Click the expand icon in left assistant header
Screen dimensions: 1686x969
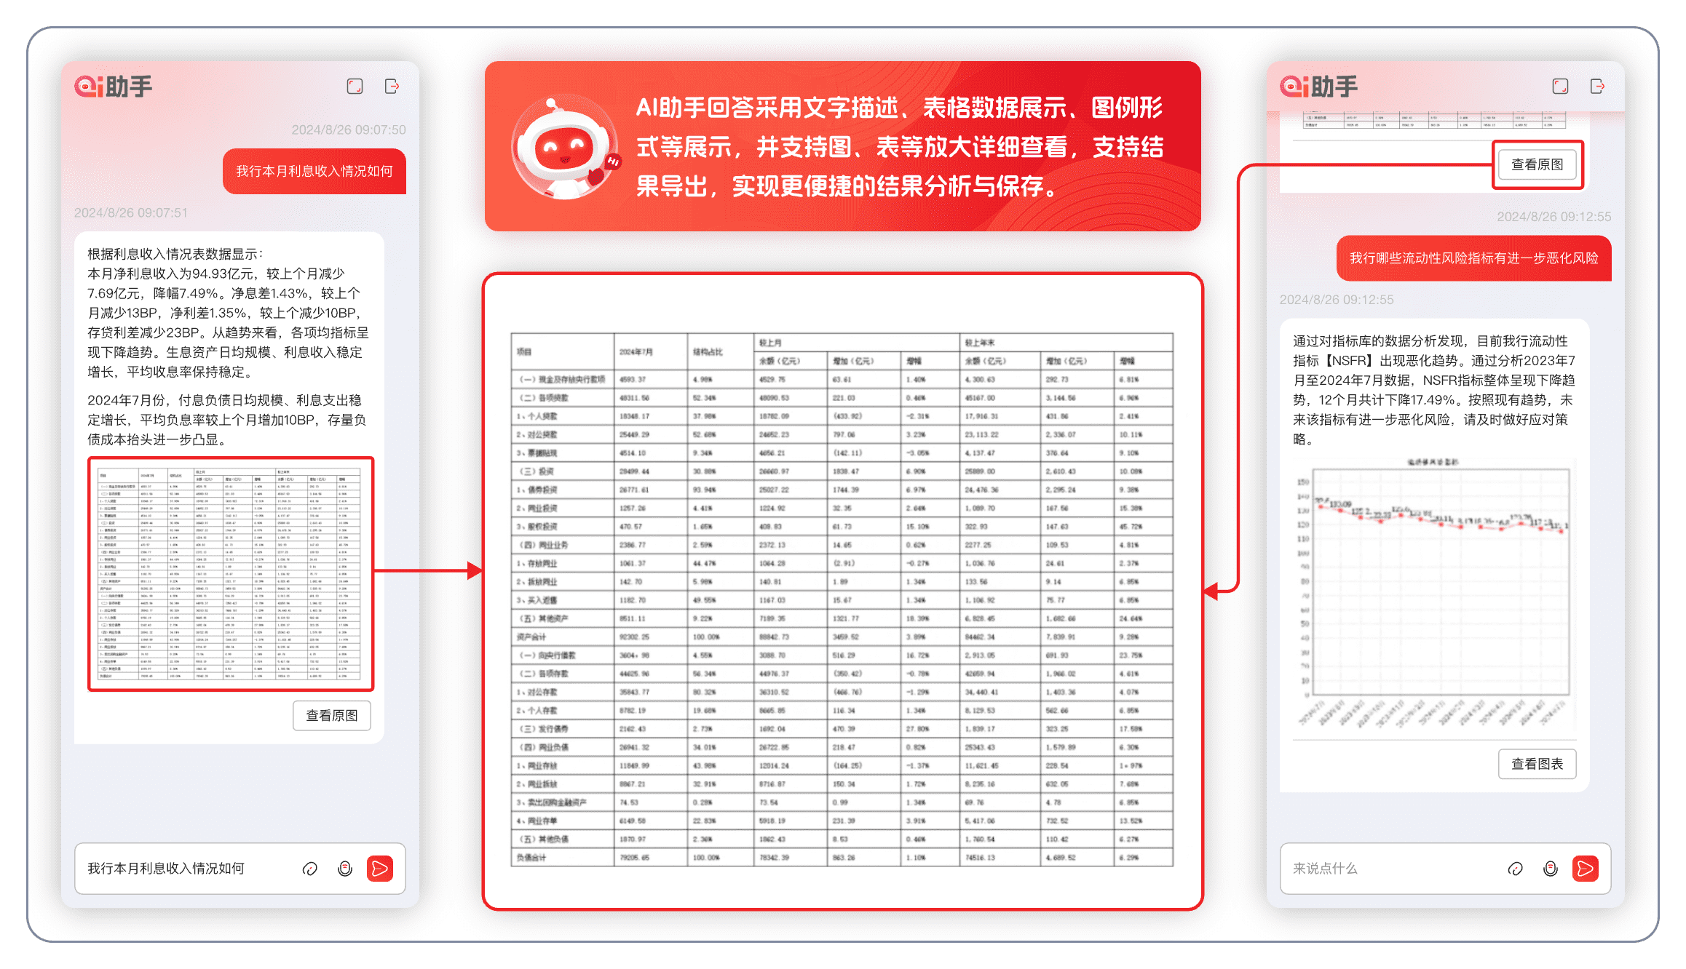pyautogui.click(x=355, y=87)
